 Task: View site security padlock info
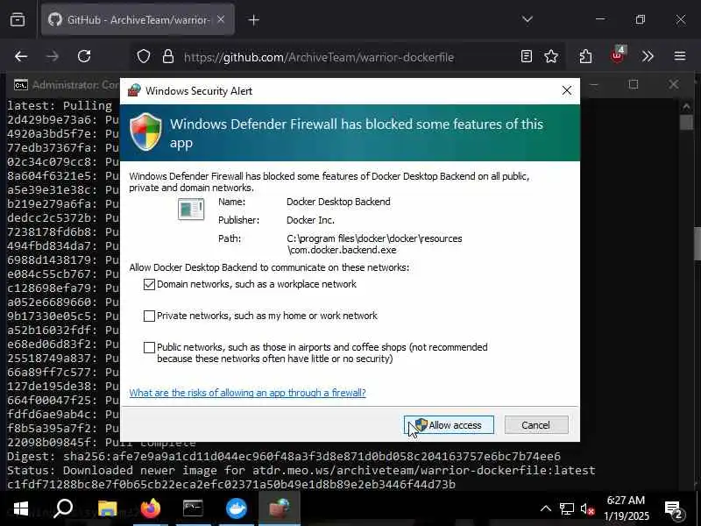[168, 56]
